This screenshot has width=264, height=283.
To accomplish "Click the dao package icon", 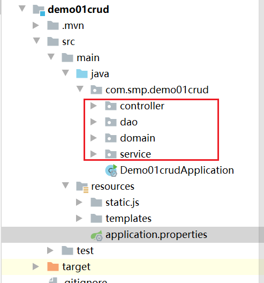I will [111, 122].
